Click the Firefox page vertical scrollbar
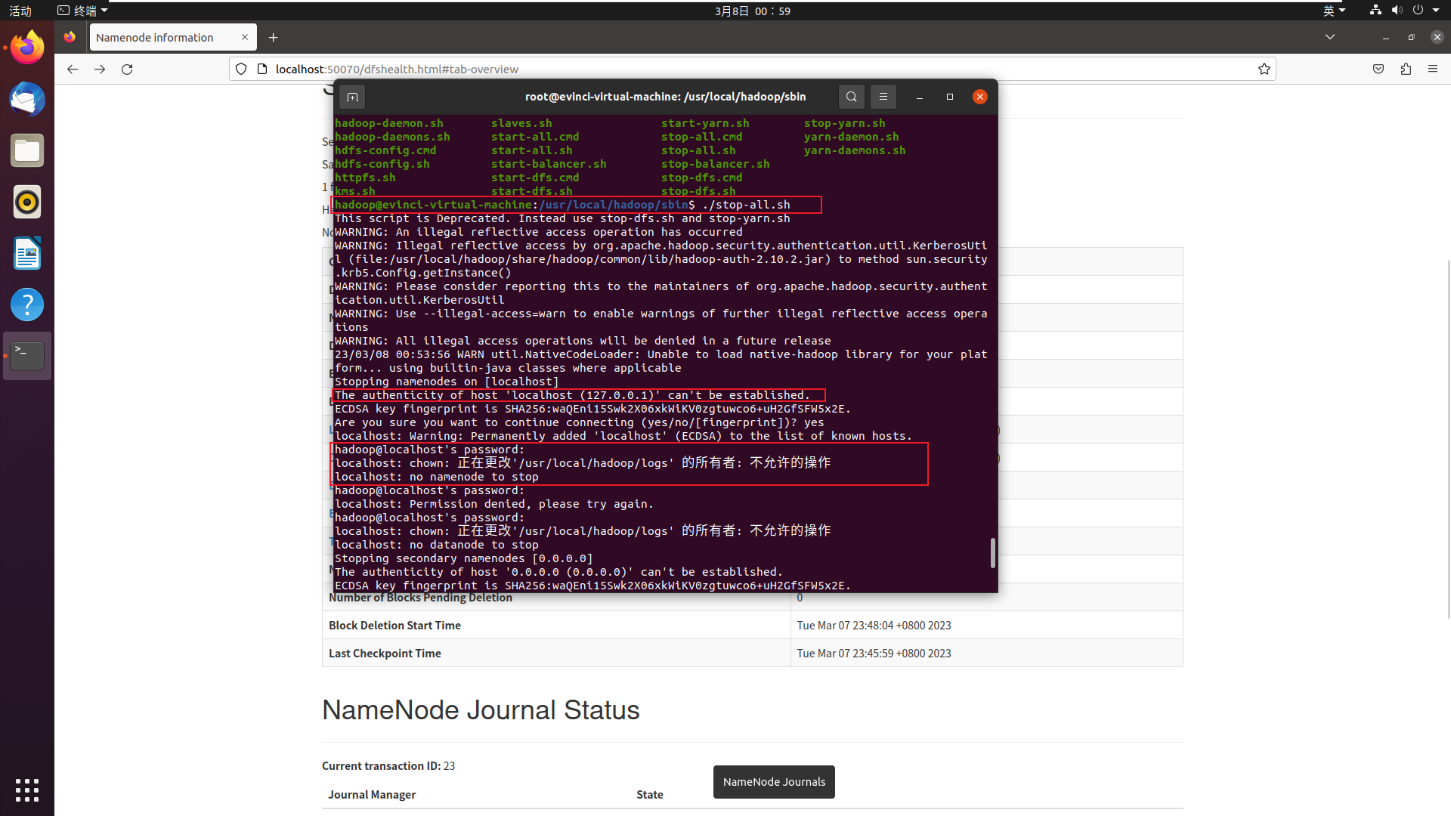1451x816 pixels. 1448,438
